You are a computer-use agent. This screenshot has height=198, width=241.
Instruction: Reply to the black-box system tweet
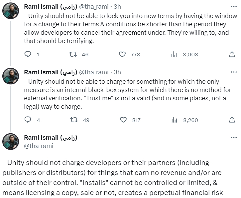click(29, 120)
